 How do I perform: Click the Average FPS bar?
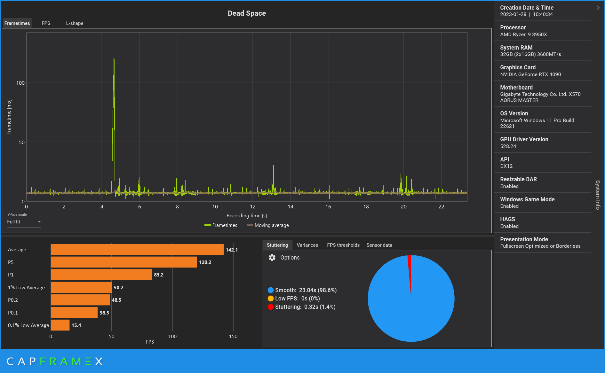137,250
